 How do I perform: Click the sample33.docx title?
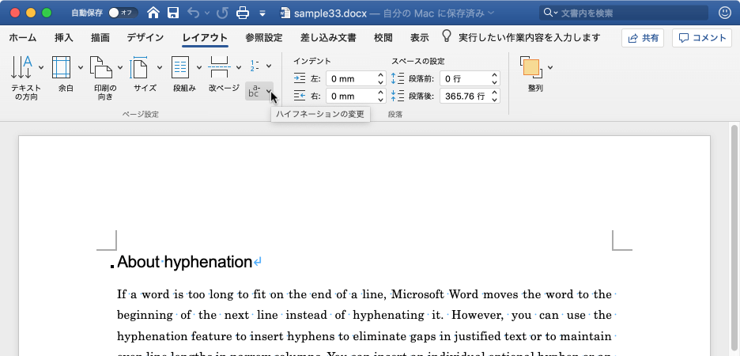[330, 13]
